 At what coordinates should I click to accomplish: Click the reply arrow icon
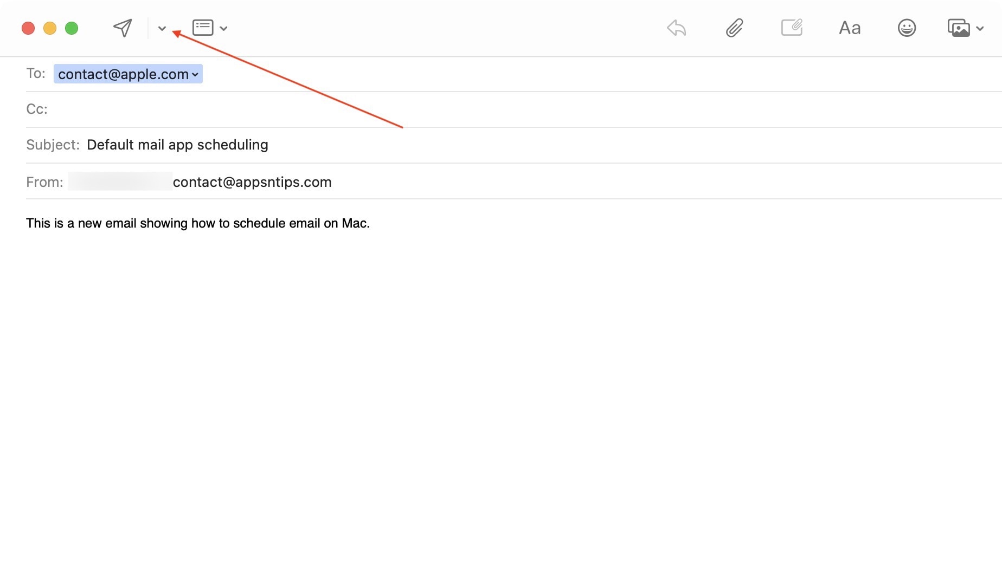click(x=676, y=28)
